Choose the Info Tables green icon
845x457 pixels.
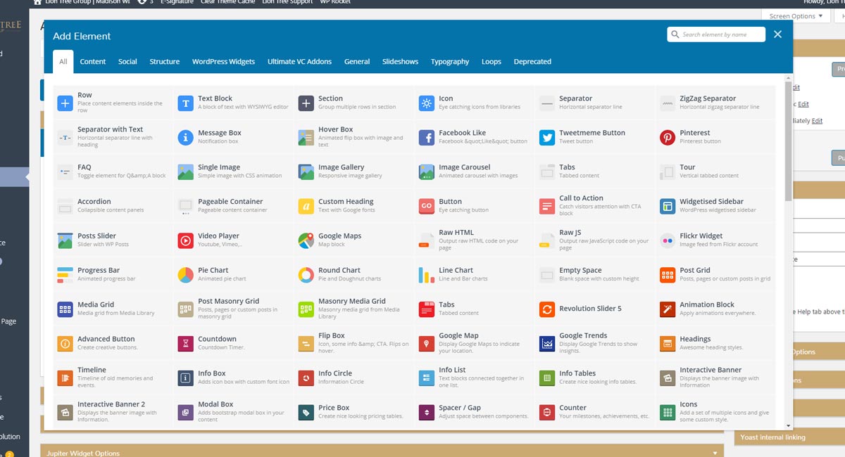546,378
